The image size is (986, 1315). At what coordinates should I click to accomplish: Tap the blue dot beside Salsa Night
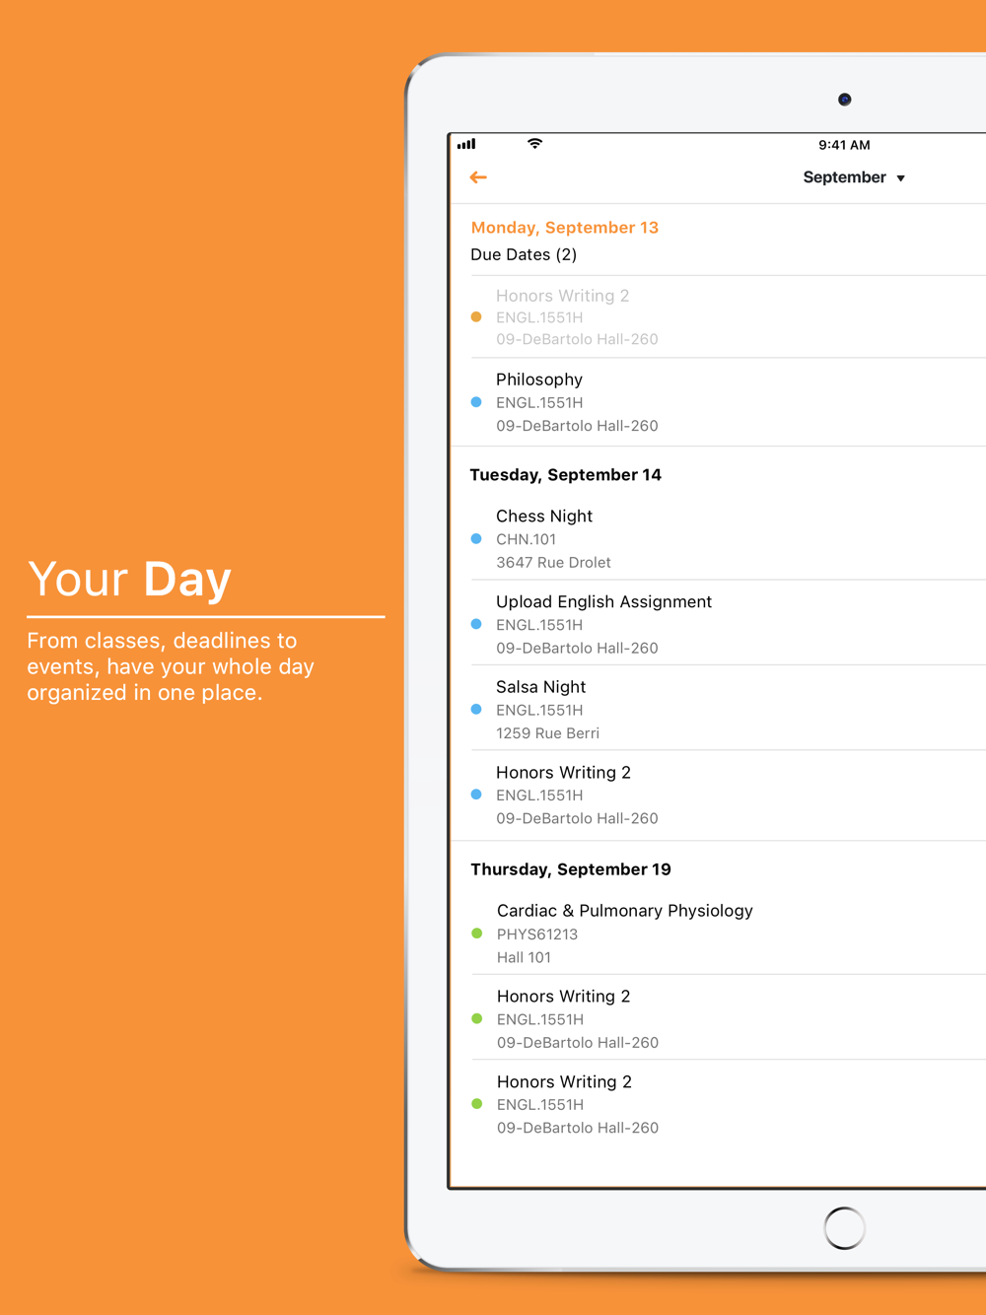476,710
